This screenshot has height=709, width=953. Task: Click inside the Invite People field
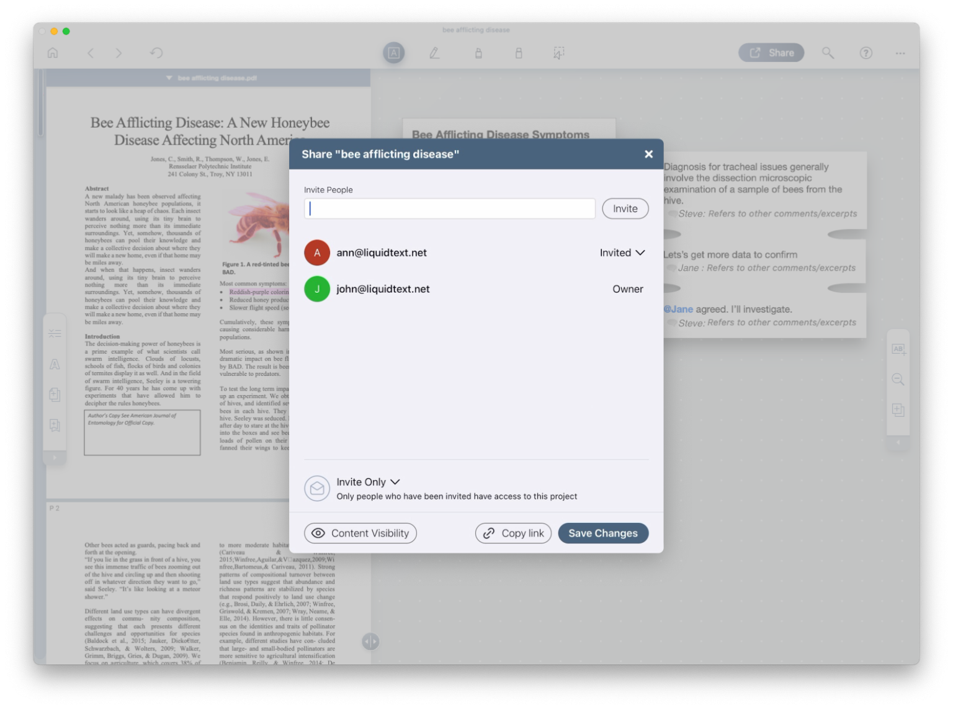tap(449, 208)
